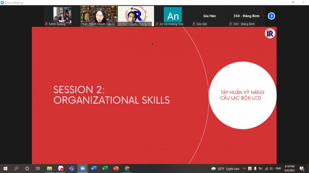This screenshot has width=309, height=173.
Task: Open Google Chrome from taskbar
Action: click(127, 168)
